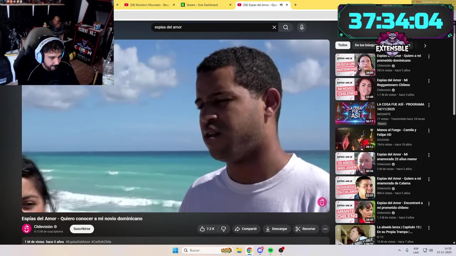Show hidden system tray icons
Viewport: 456px width, 256px height.
[399, 250]
